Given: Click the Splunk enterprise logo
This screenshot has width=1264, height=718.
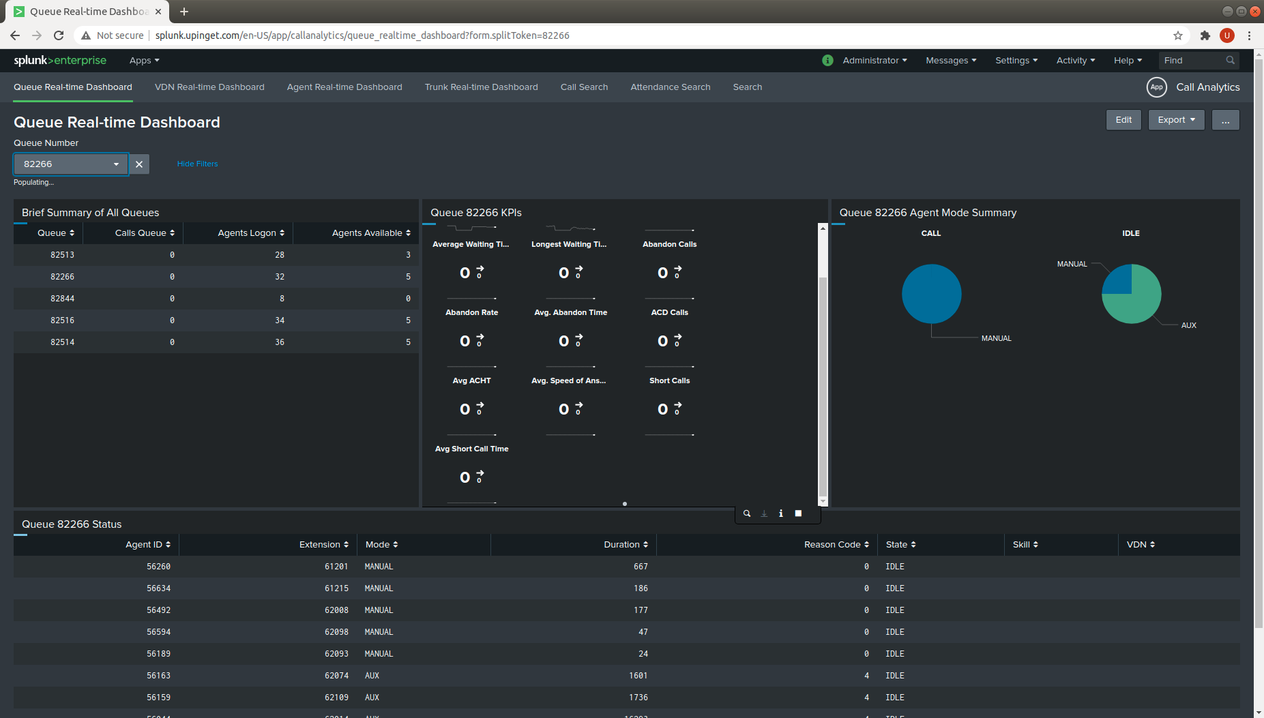Looking at the screenshot, I should pos(60,60).
